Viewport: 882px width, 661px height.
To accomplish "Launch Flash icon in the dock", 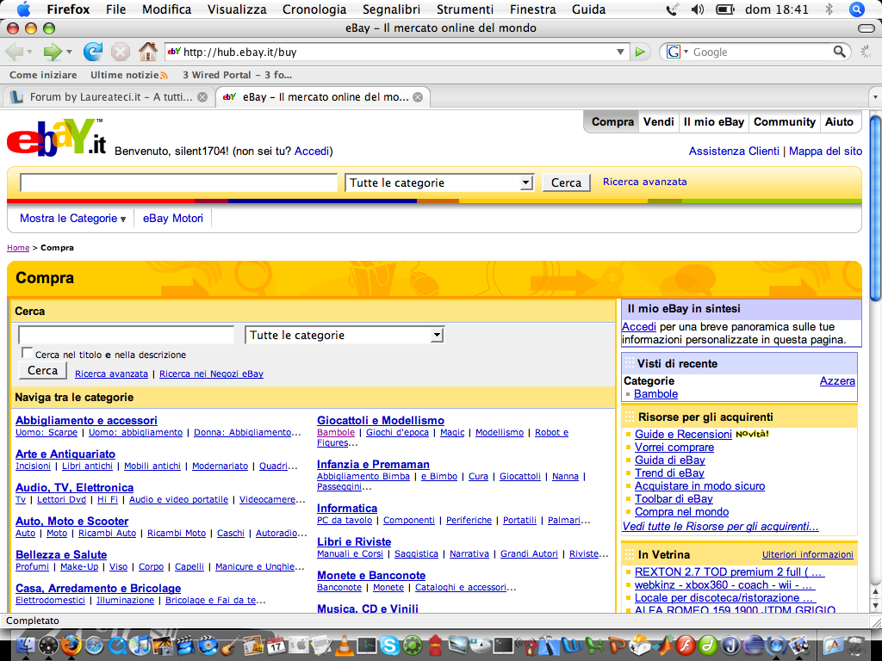I will [685, 646].
